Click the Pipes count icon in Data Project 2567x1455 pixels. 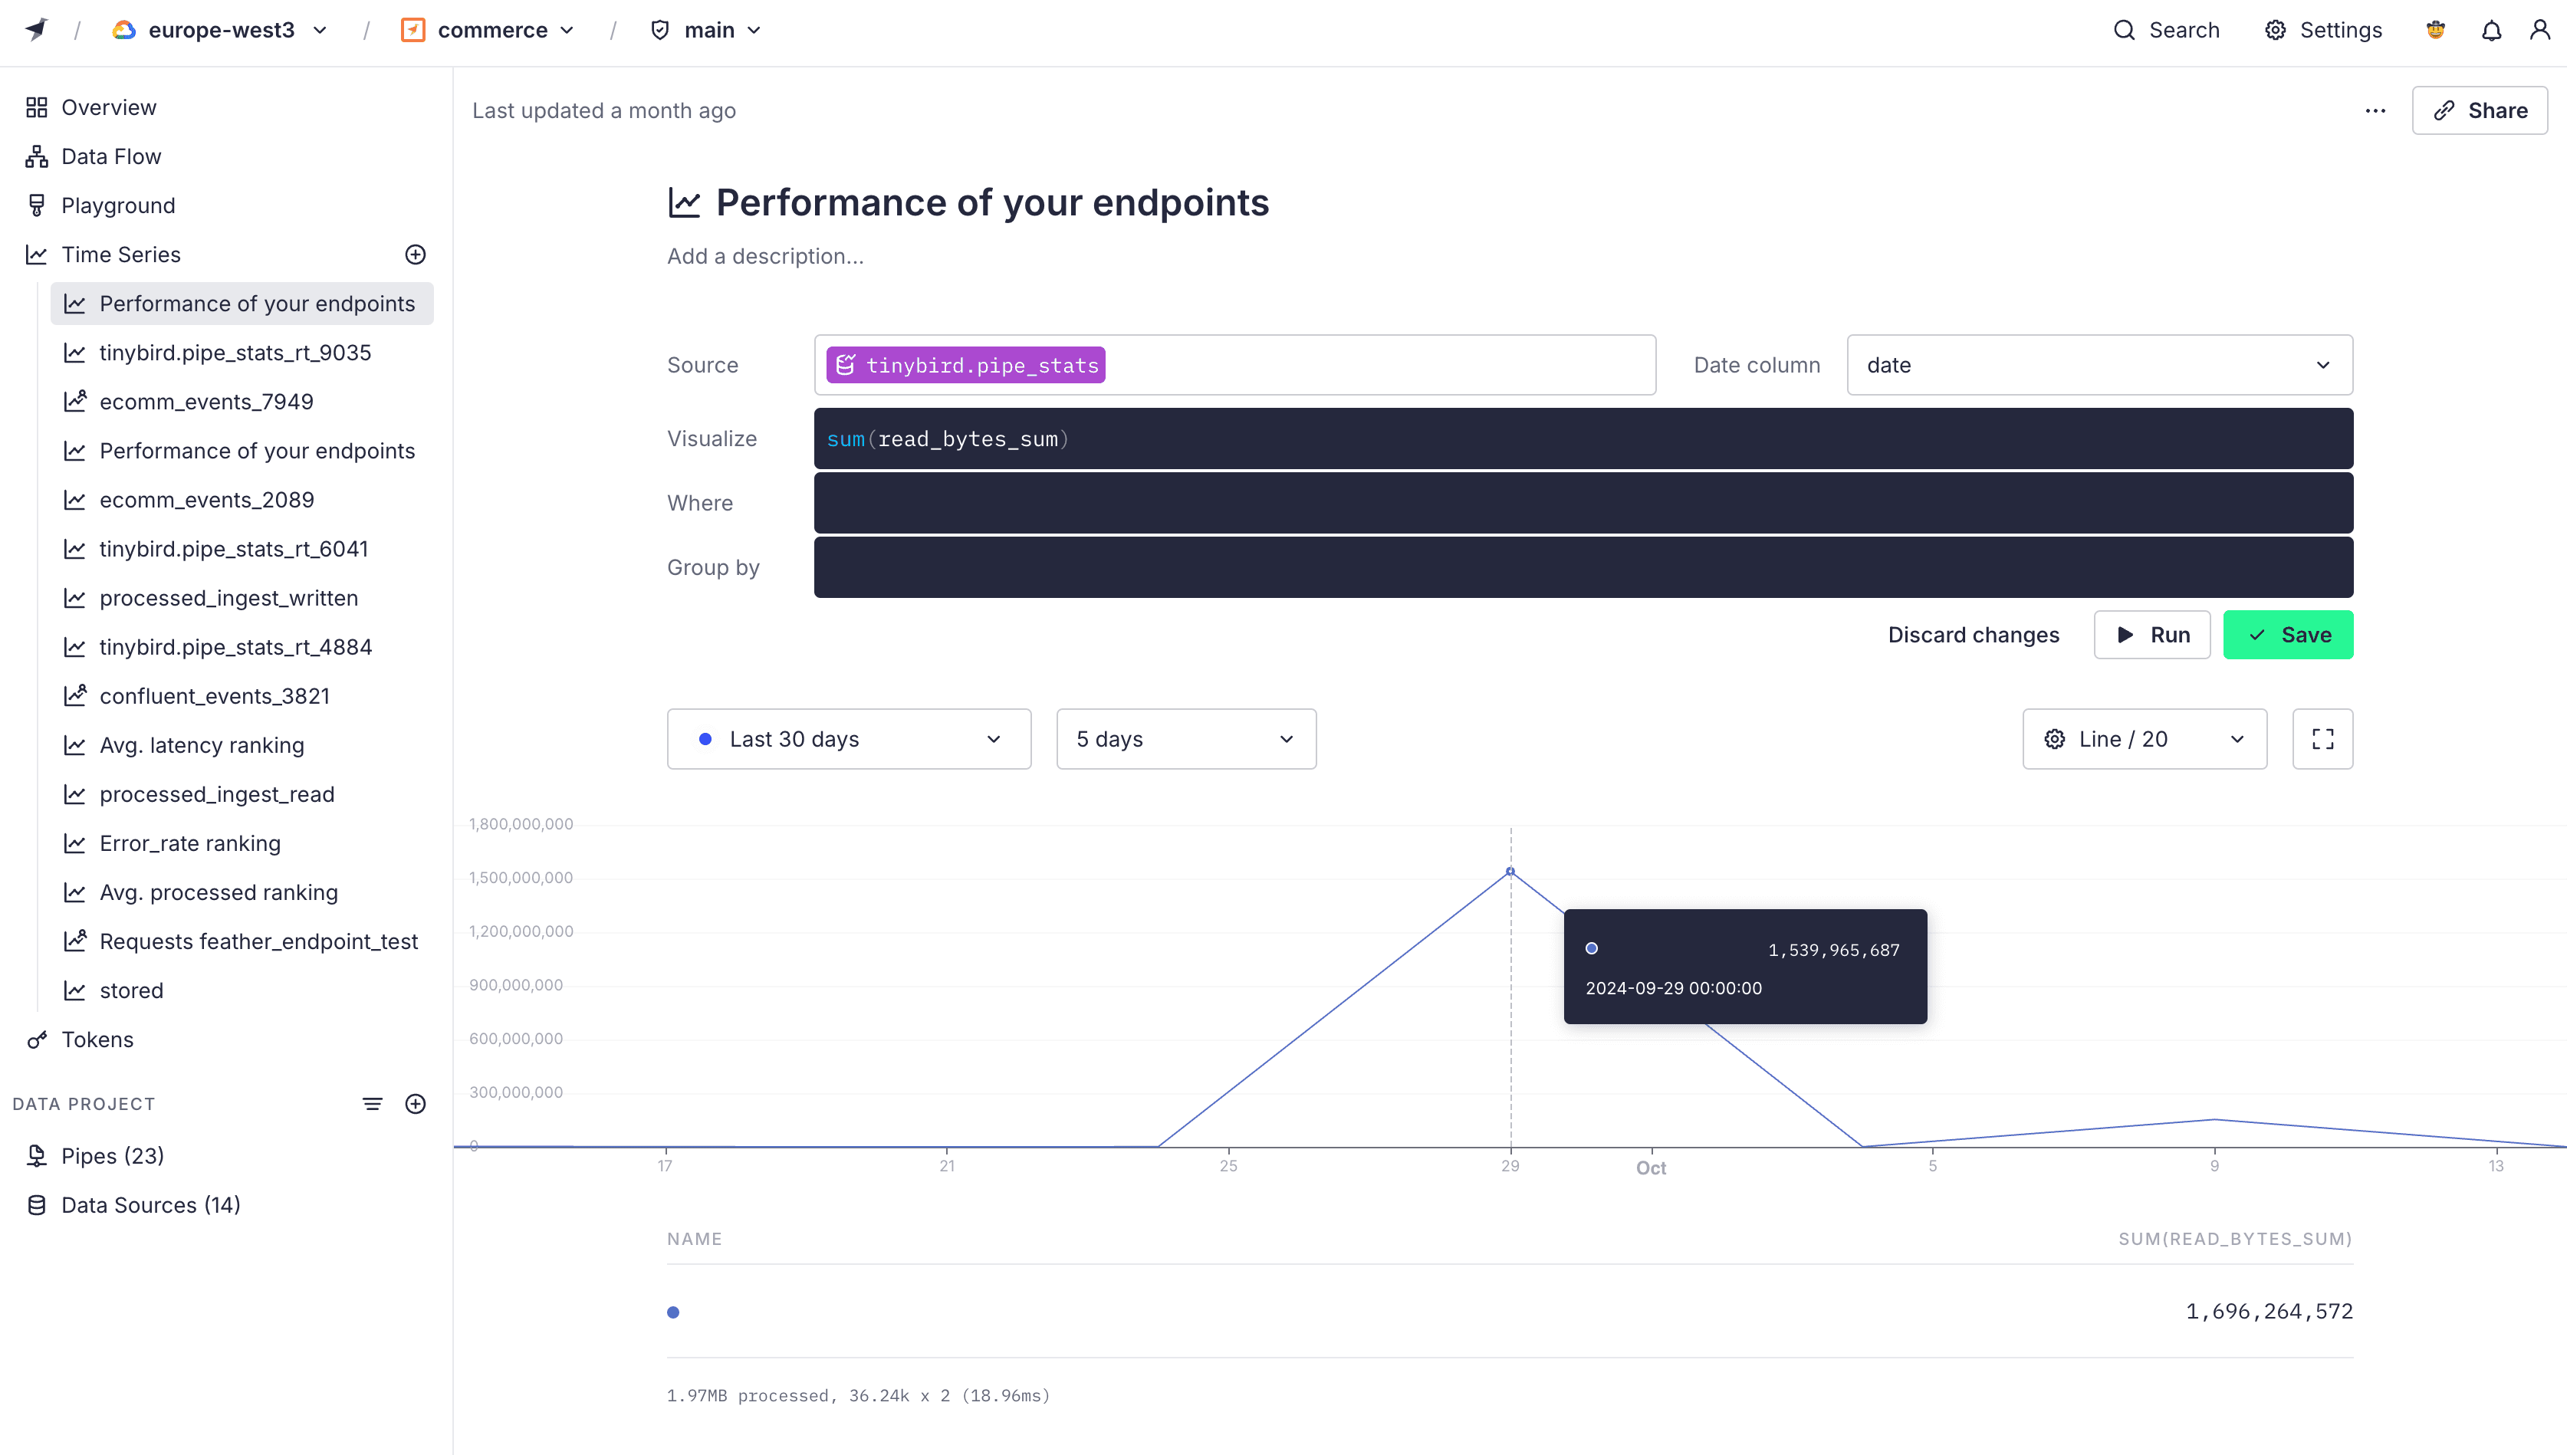(35, 1155)
